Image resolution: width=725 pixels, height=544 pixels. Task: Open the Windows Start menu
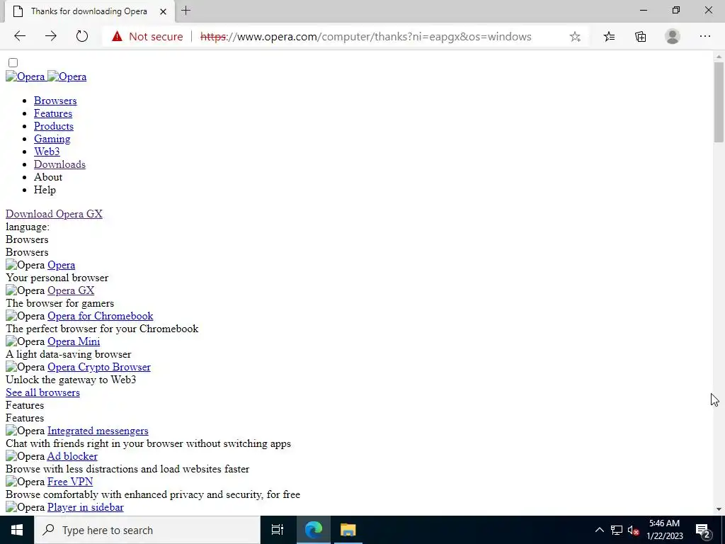17,530
